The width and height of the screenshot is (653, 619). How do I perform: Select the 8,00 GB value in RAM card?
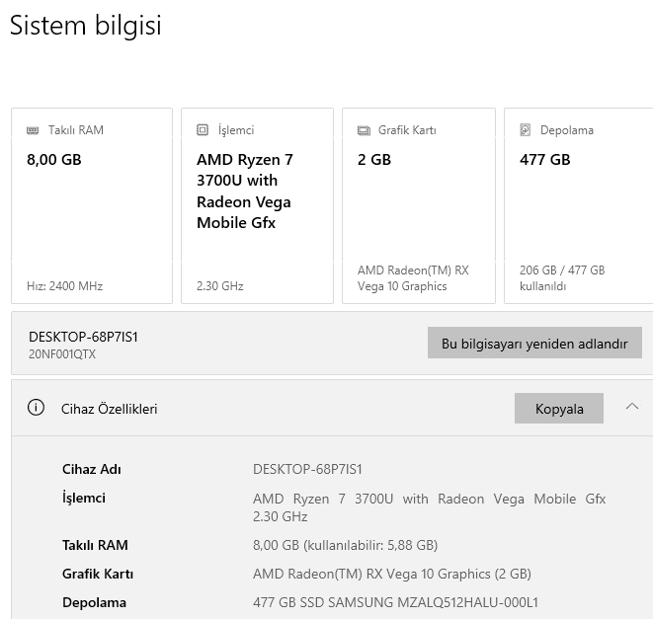click(54, 160)
